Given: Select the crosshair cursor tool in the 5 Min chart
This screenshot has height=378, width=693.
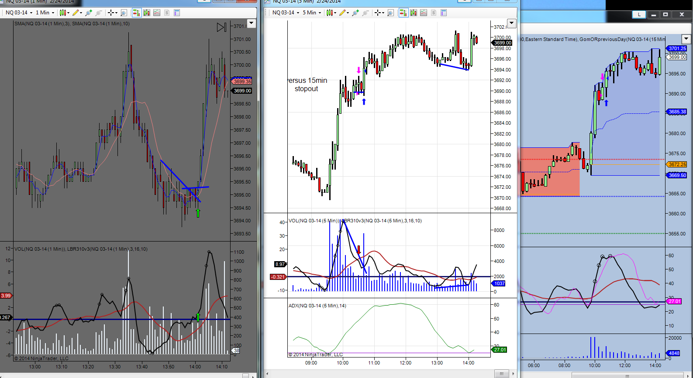Looking at the screenshot, I should point(378,13).
